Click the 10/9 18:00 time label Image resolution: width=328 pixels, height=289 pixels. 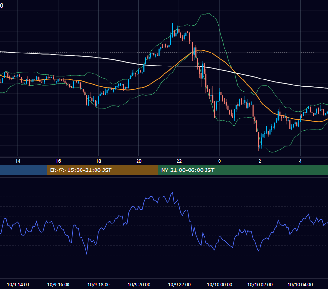click(98, 284)
